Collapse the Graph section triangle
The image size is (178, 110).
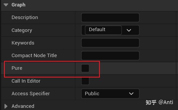click(x=6, y=5)
